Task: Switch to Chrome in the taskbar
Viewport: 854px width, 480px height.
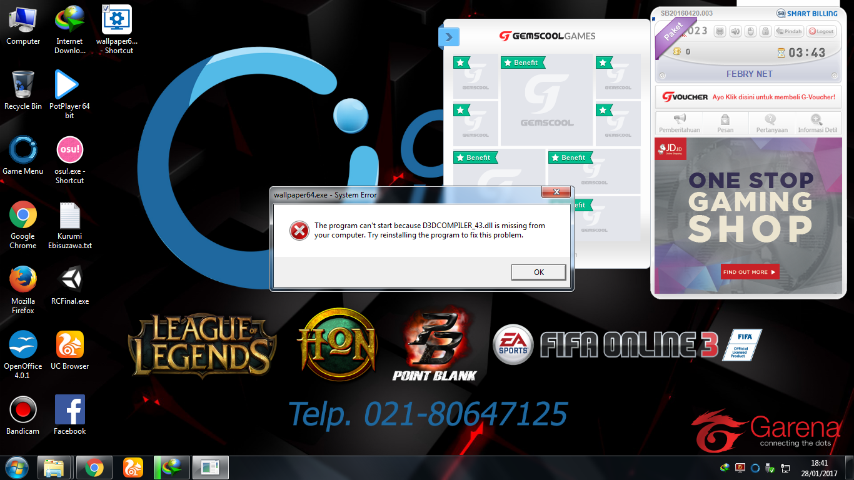Action: coord(94,467)
